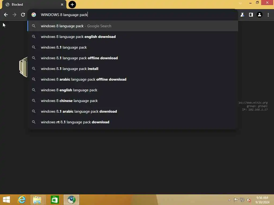Click search icon beside 'windows rt 8.1 language pack download'
The width and height of the screenshot is (274, 205).
(x=34, y=122)
